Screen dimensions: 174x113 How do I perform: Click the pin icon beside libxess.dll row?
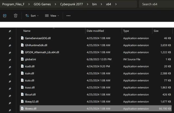click(10, 110)
